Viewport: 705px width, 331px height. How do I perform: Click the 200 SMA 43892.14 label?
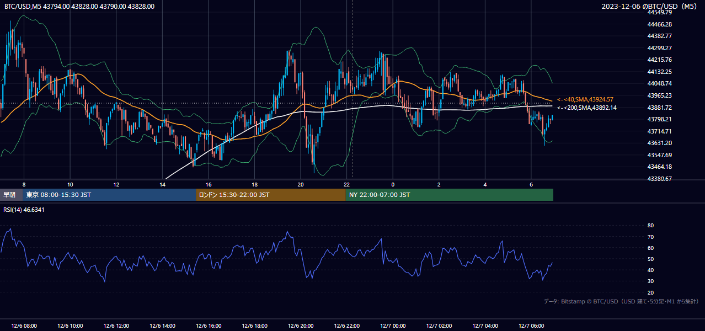(x=587, y=108)
